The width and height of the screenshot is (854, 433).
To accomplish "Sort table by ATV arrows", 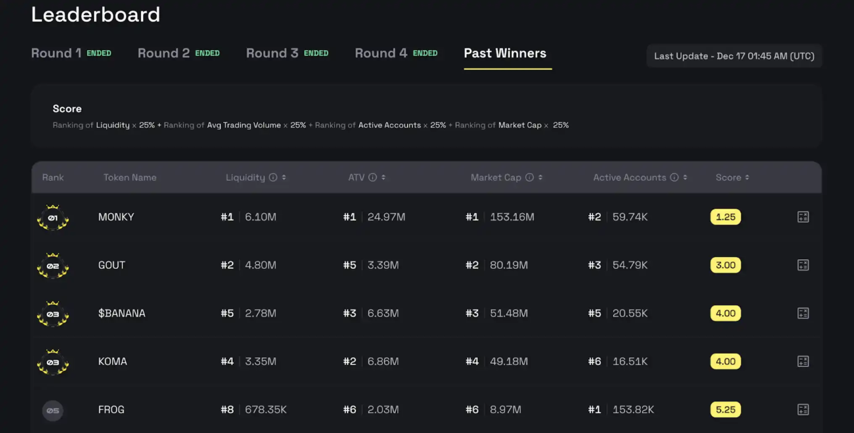I will pyautogui.click(x=383, y=177).
